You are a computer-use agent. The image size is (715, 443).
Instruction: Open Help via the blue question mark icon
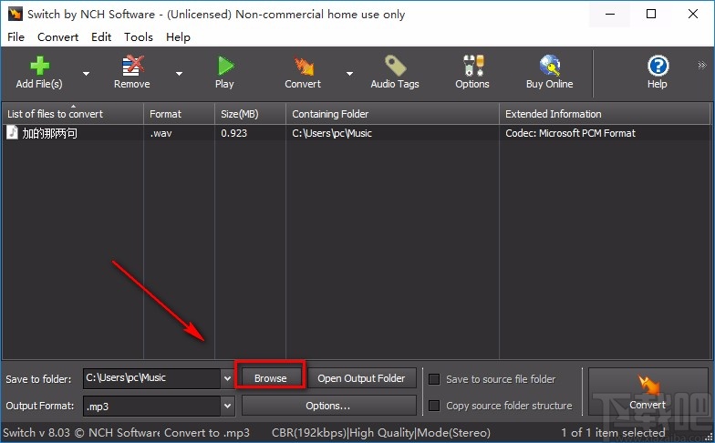(x=658, y=66)
